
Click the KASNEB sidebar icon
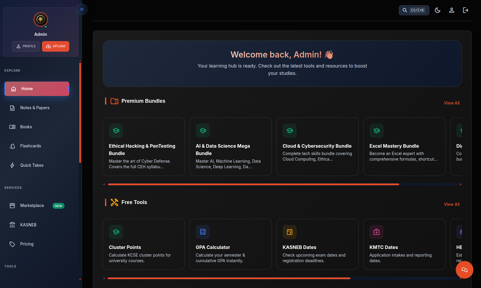point(12,225)
